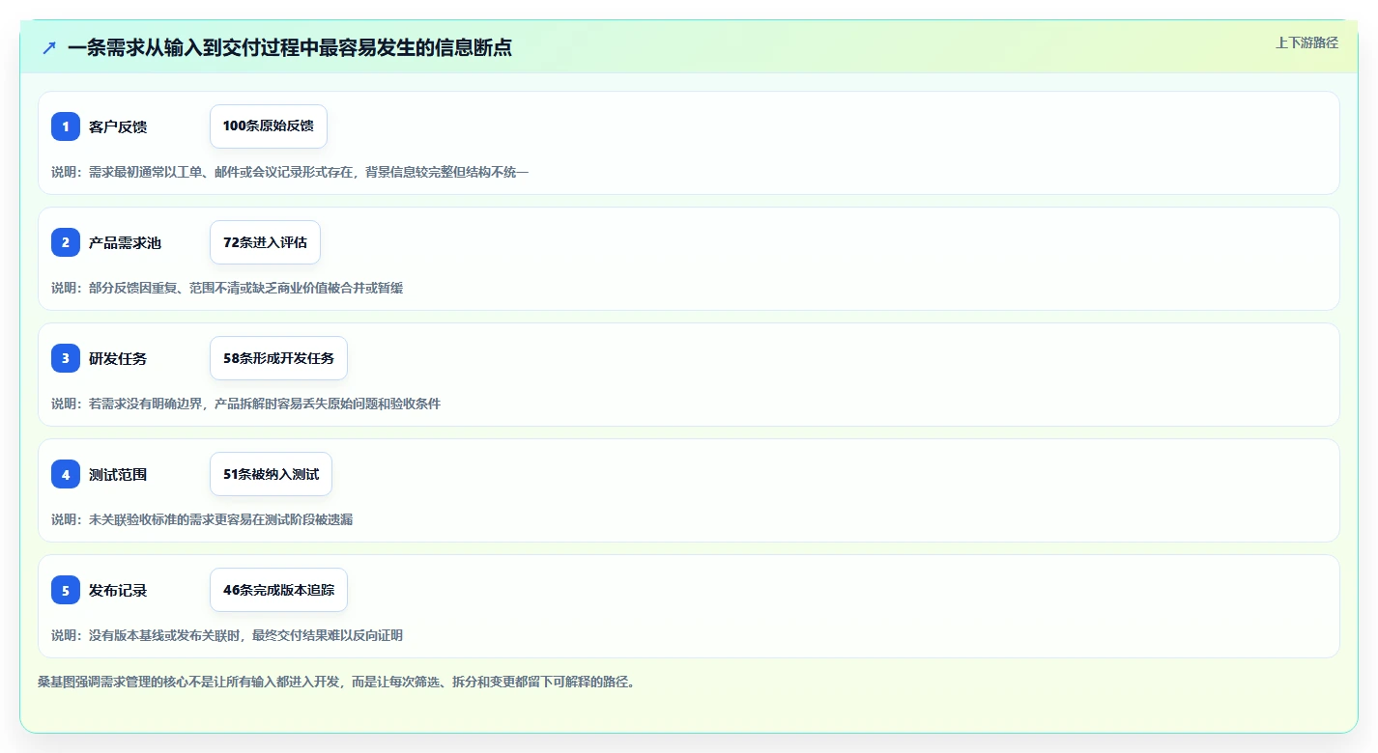The width and height of the screenshot is (1378, 753).
Task: Select step badge 2 for 产品需求池
Action: (66, 242)
